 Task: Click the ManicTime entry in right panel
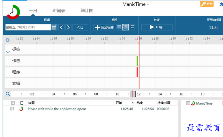(x=204, y=103)
